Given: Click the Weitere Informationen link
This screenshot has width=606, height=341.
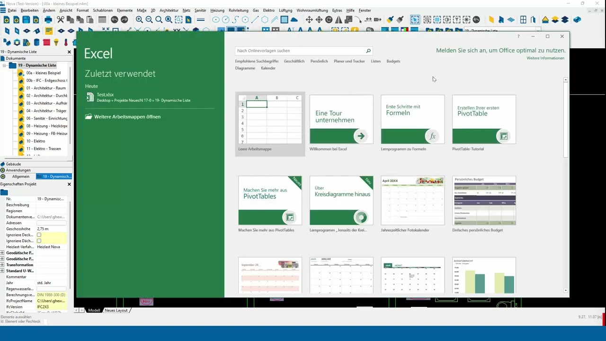Looking at the screenshot, I should tap(545, 58).
